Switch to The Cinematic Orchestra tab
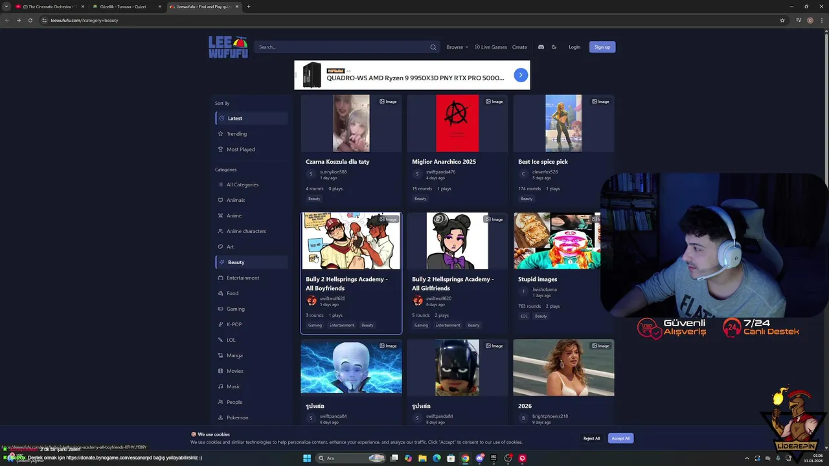Image resolution: width=829 pixels, height=466 pixels. click(x=51, y=6)
